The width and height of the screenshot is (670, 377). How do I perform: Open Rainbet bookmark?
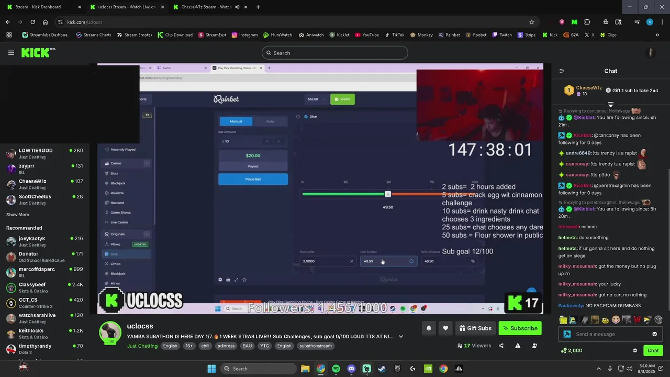(449, 35)
